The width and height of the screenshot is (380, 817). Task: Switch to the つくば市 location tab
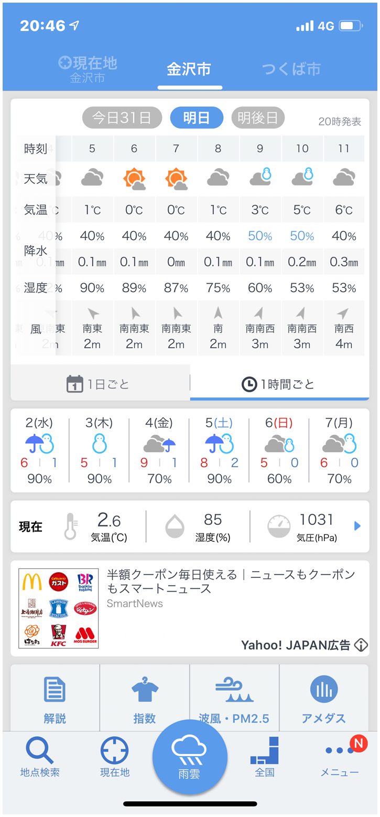tap(291, 69)
